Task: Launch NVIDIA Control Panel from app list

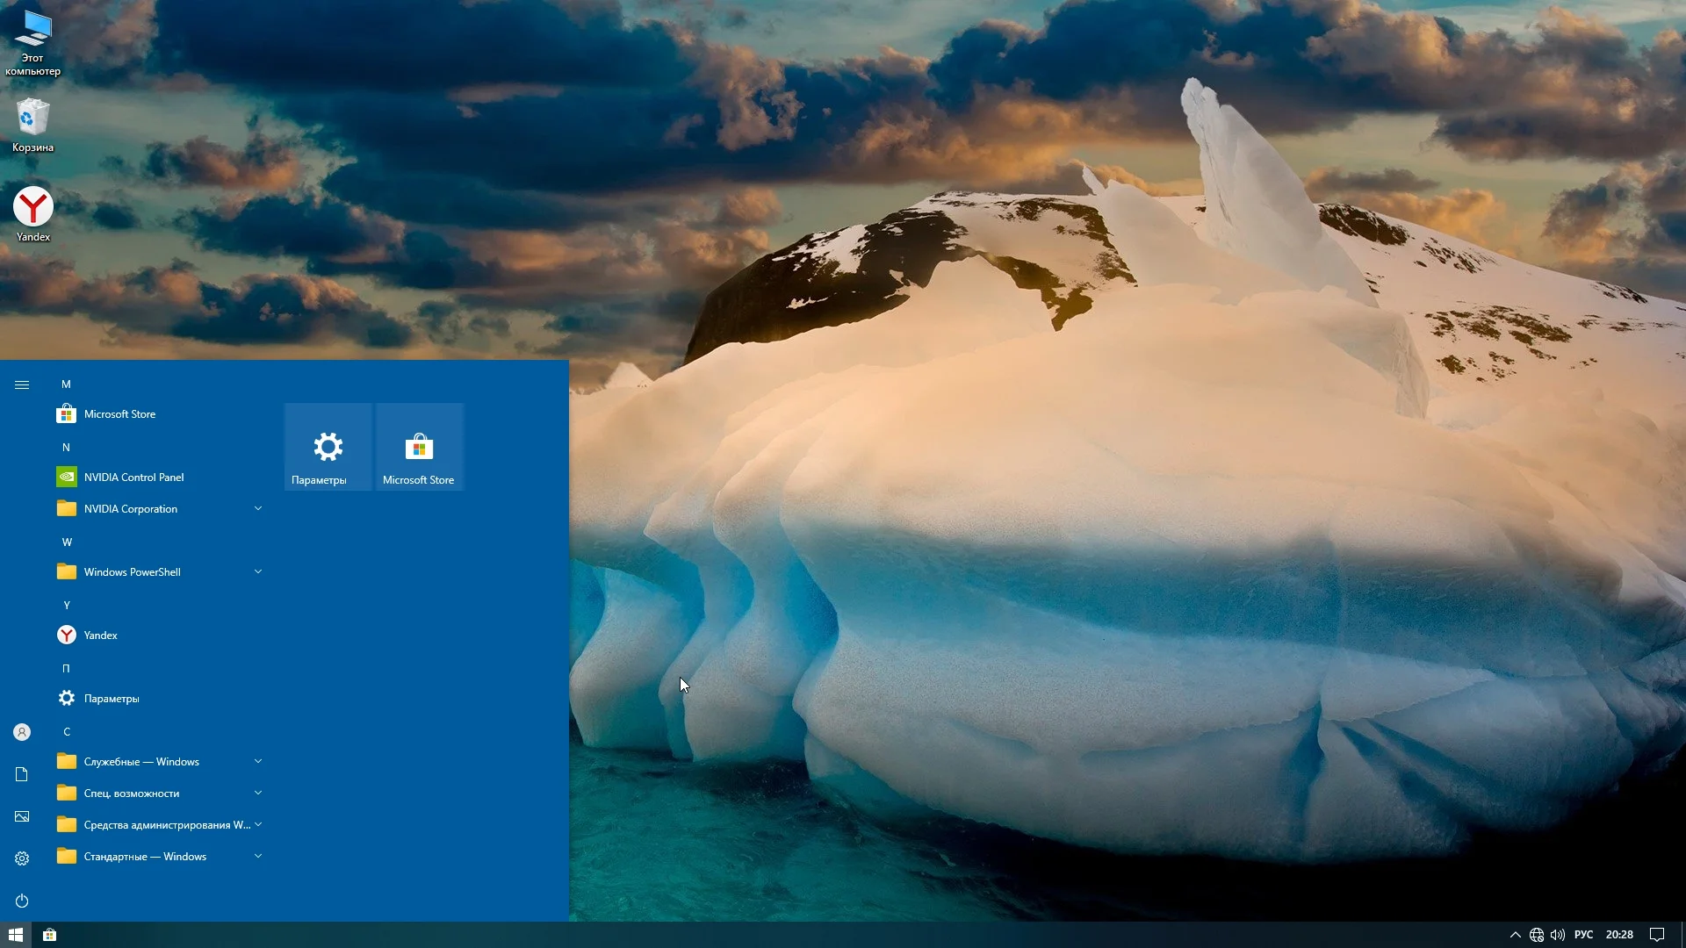Action: pyautogui.click(x=133, y=478)
